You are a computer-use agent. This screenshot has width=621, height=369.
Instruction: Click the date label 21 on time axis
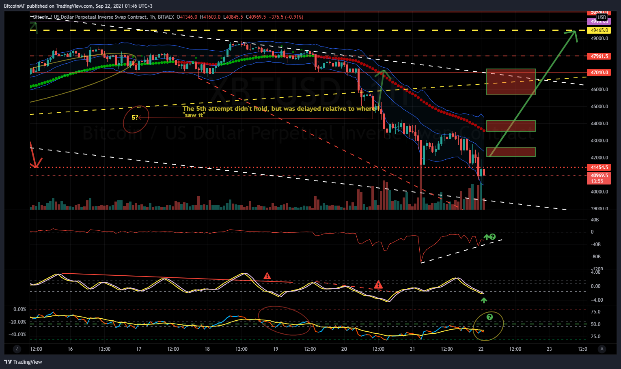(412, 349)
